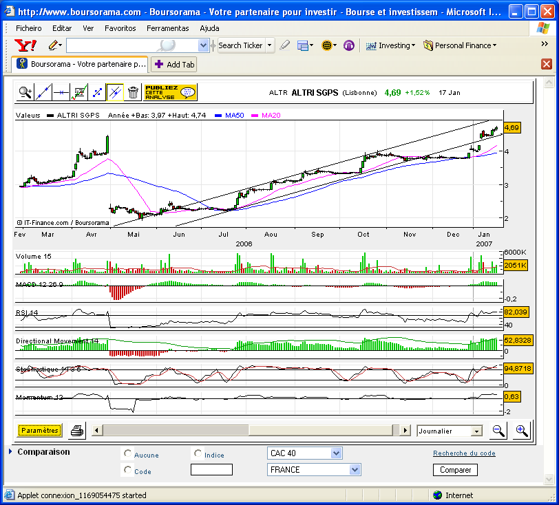Click the Search Ticker button

coord(241,45)
